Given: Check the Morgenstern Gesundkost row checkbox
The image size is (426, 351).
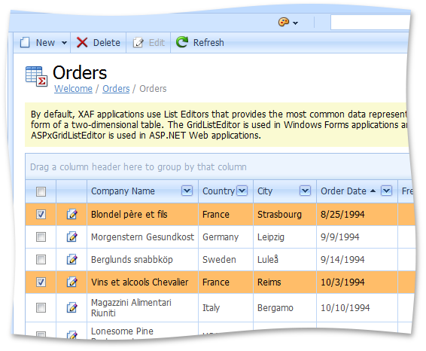Looking at the screenshot, I should pos(41,237).
